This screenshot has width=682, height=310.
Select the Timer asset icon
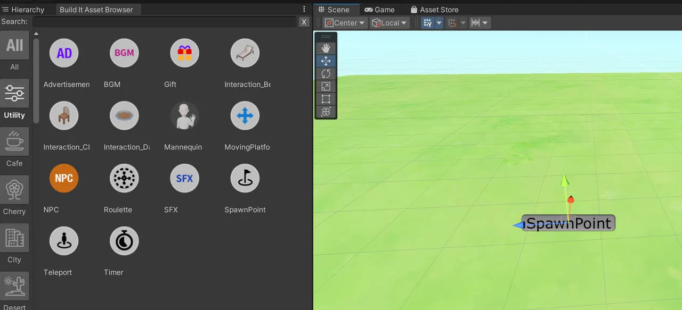(124, 240)
